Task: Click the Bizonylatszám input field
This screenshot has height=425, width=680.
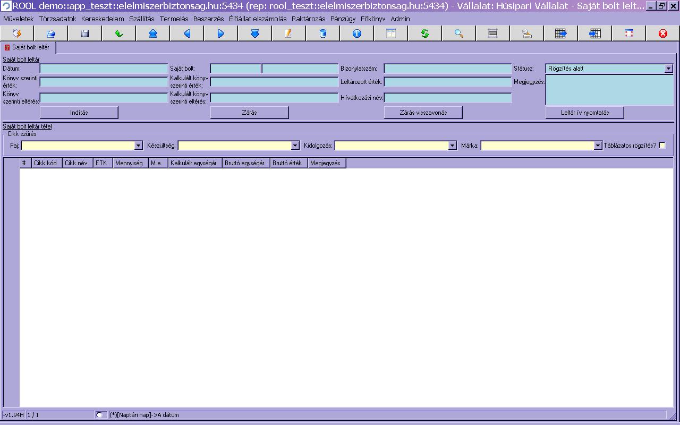Action: 447,69
